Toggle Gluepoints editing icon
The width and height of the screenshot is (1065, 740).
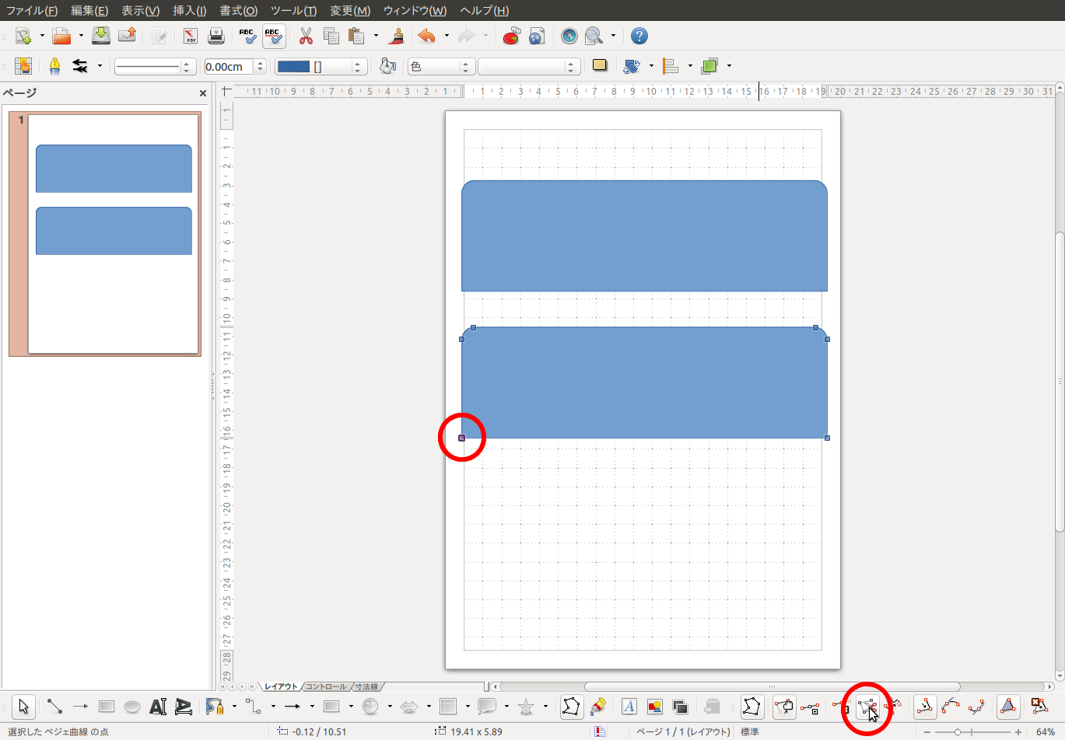(598, 707)
